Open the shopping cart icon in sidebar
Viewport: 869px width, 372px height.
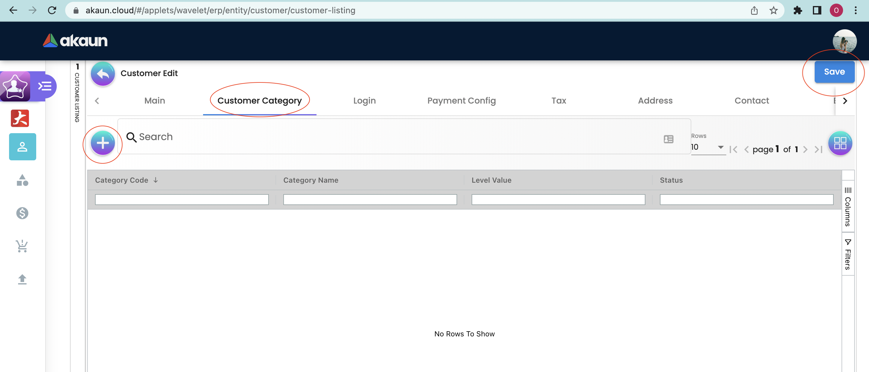[22, 246]
